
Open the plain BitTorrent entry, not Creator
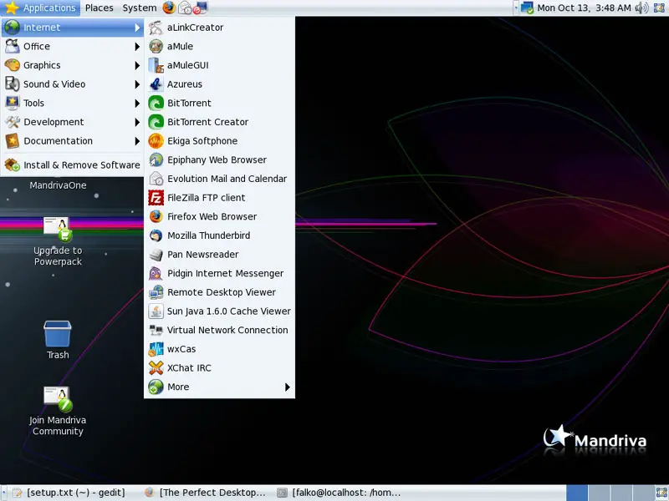pyautogui.click(x=219, y=103)
